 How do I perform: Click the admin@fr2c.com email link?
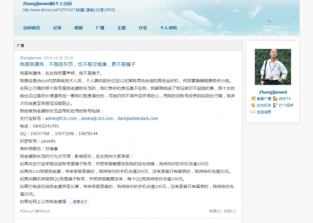pos(61,119)
